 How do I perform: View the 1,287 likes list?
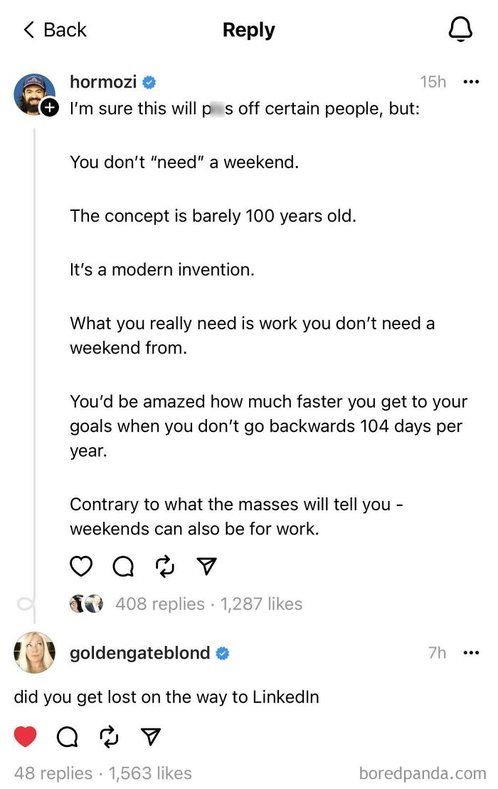pyautogui.click(x=261, y=604)
